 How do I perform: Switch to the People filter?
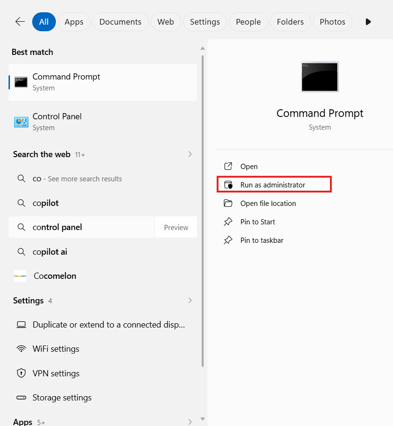point(248,22)
